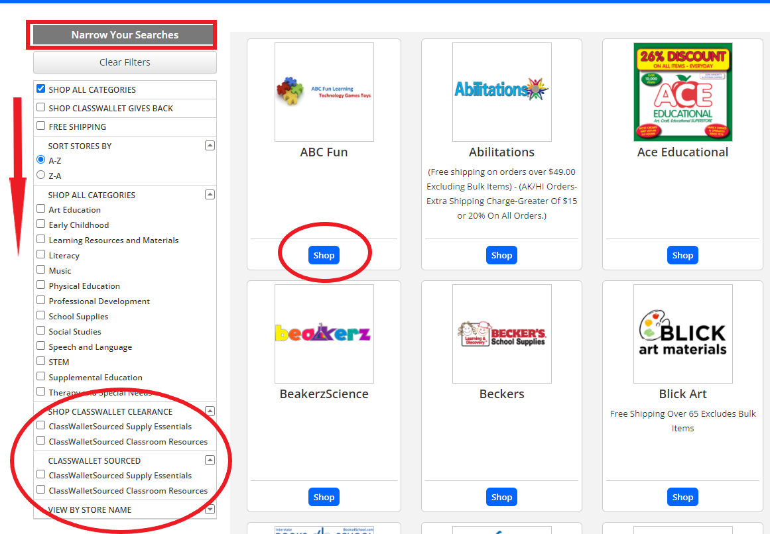This screenshot has width=770, height=534.
Task: Click Shop button under Ace Educational
Action: (682, 255)
